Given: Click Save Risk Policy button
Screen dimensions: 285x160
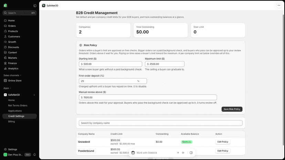Looking at the screenshot, I should tap(232, 109).
